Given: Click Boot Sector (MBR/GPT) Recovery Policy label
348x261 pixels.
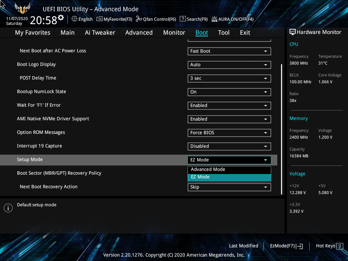Looking at the screenshot, I should tap(59, 173).
